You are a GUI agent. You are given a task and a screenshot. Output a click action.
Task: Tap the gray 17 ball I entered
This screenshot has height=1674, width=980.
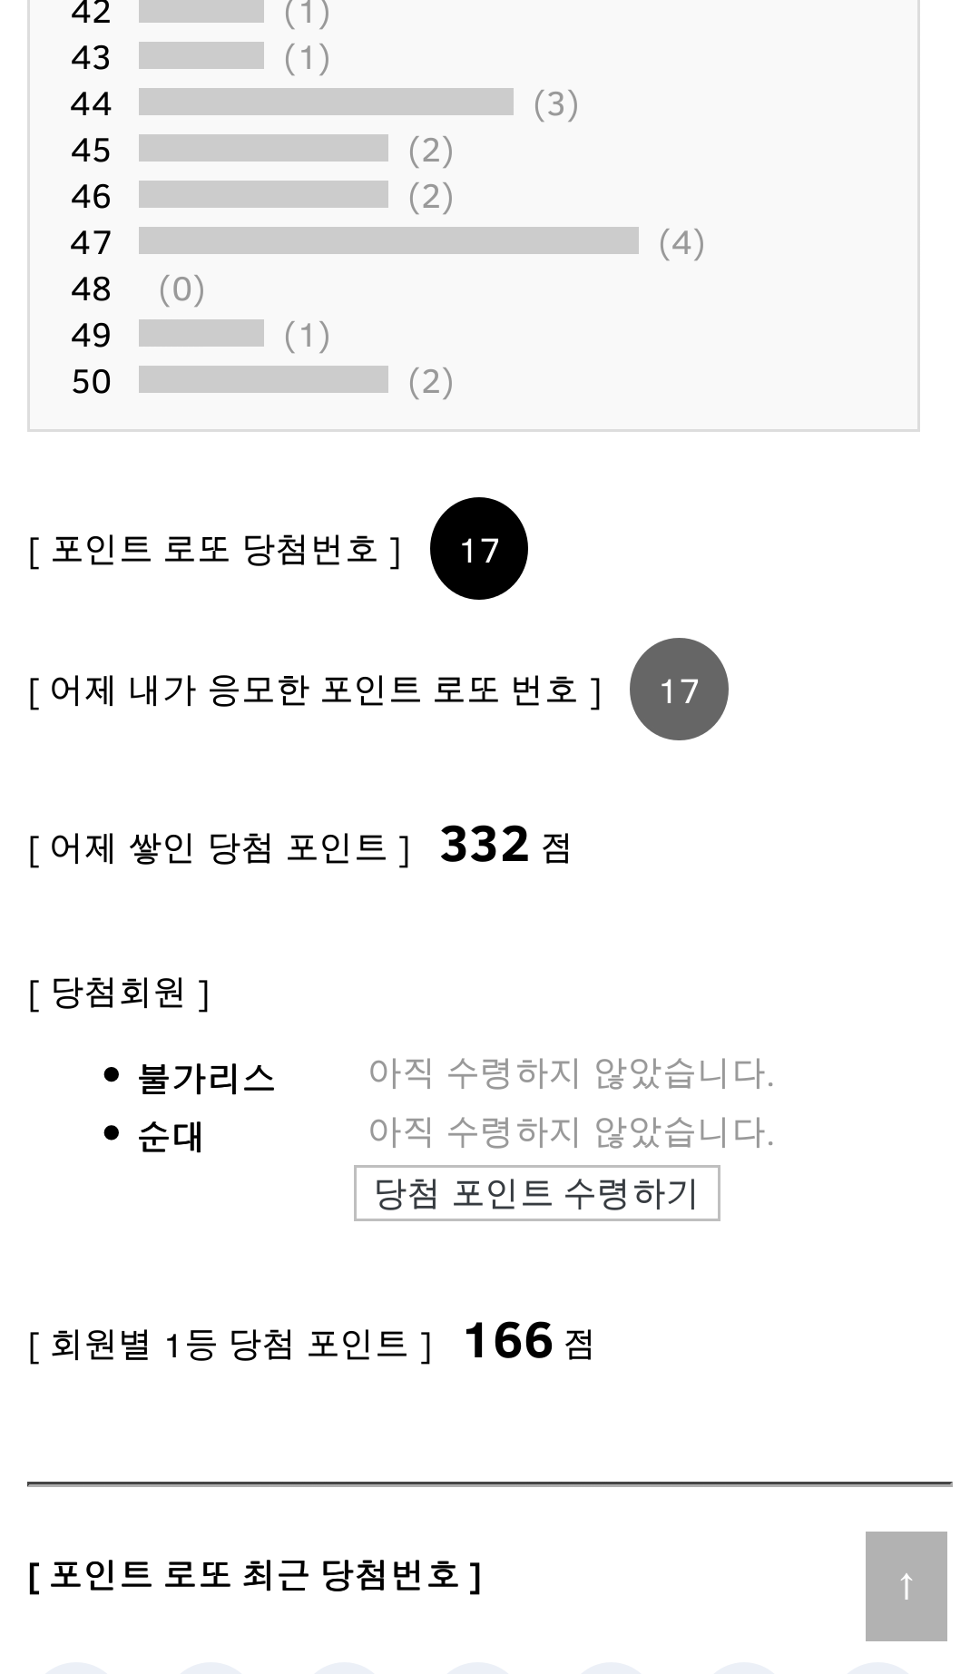[x=679, y=690]
